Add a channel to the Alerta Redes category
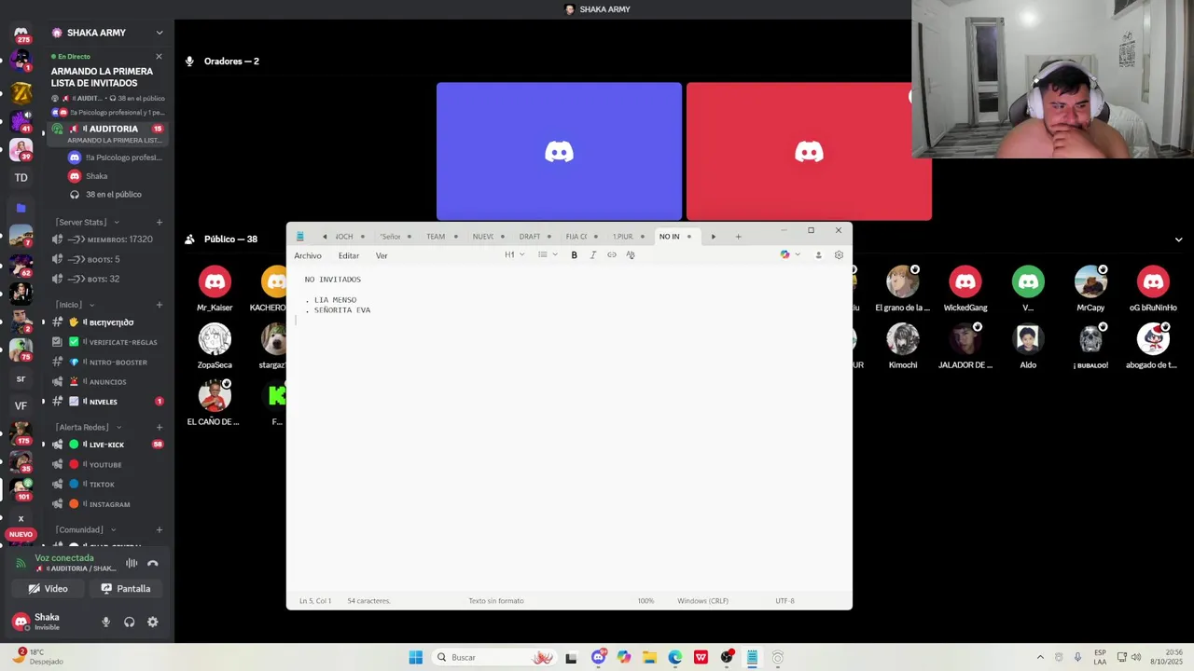Image resolution: width=1194 pixels, height=671 pixels. click(160, 427)
